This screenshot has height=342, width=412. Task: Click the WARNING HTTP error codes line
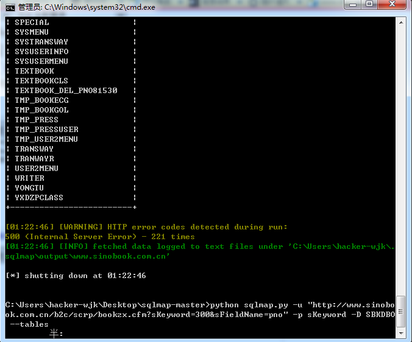[146, 226]
